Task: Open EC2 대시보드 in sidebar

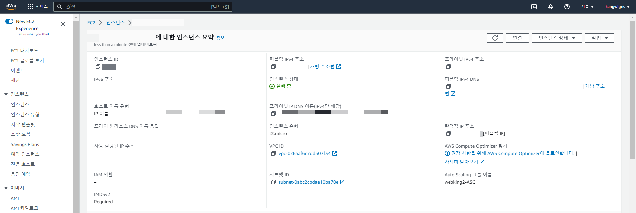Action: coord(25,50)
